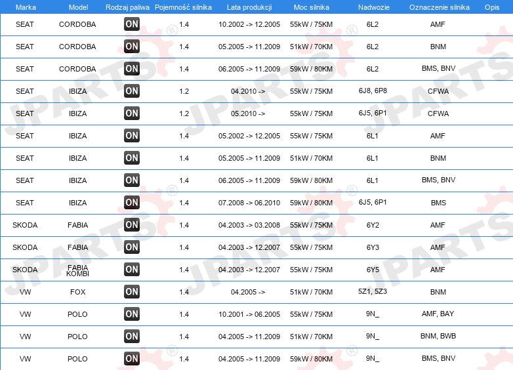The width and height of the screenshot is (513, 370).
Task: Click engine code BNM, BWB
Action: point(438,336)
